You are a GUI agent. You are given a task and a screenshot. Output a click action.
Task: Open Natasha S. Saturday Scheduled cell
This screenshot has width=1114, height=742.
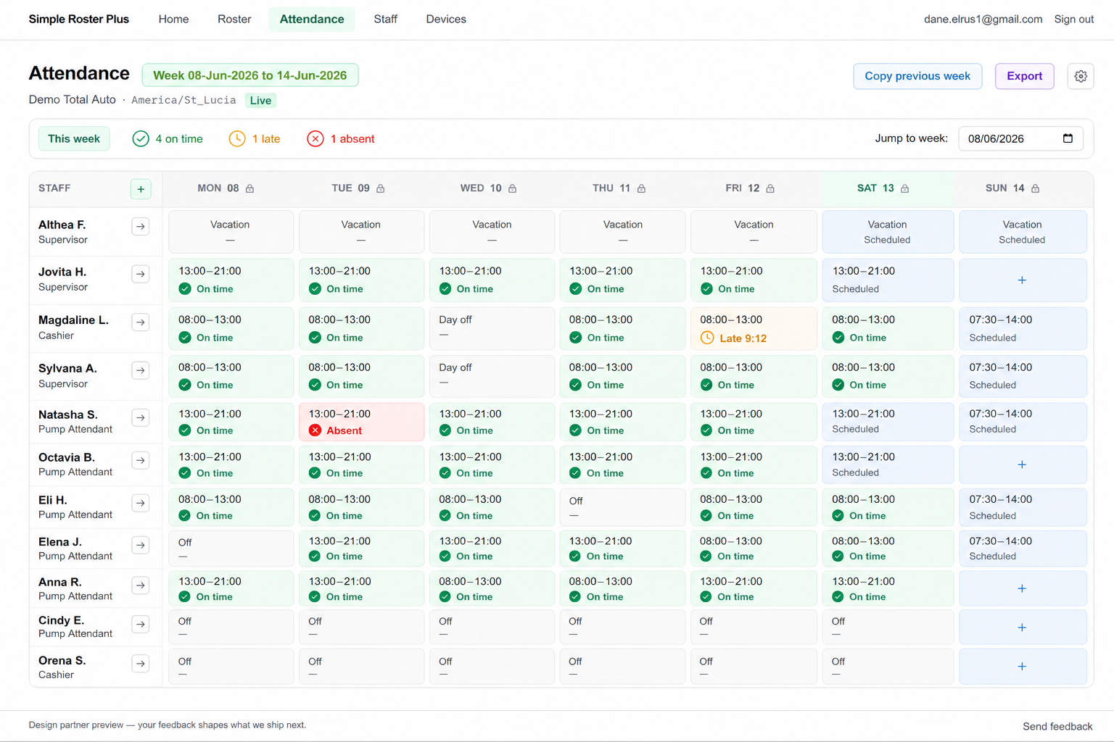[888, 422]
